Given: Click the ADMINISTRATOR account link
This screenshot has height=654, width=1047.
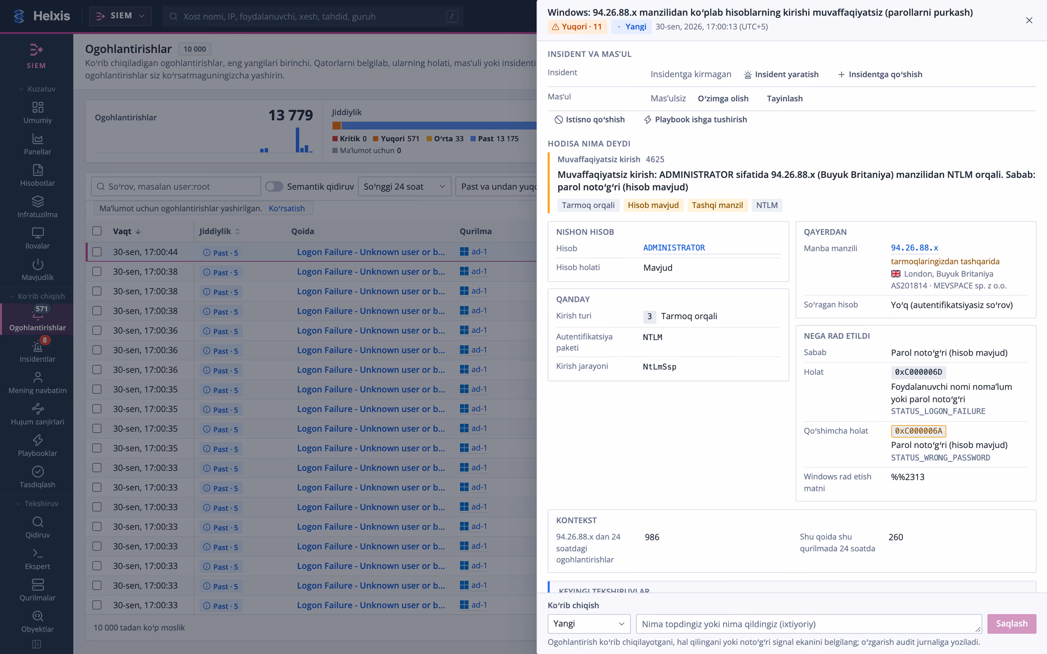Looking at the screenshot, I should tap(674, 248).
